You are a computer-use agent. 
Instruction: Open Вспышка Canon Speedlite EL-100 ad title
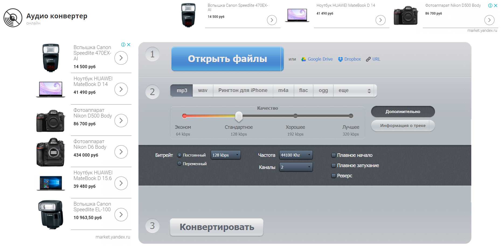click(92, 207)
